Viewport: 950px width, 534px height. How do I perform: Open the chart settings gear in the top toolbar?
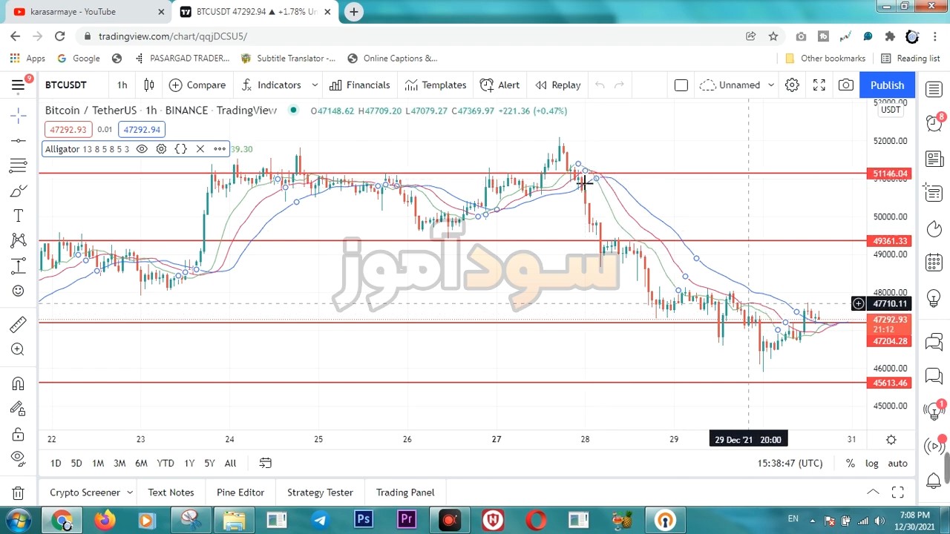coord(792,85)
